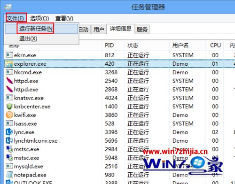The image size is (235, 184).
Task: Click the mysqld.exe process icon
Action: point(9,166)
